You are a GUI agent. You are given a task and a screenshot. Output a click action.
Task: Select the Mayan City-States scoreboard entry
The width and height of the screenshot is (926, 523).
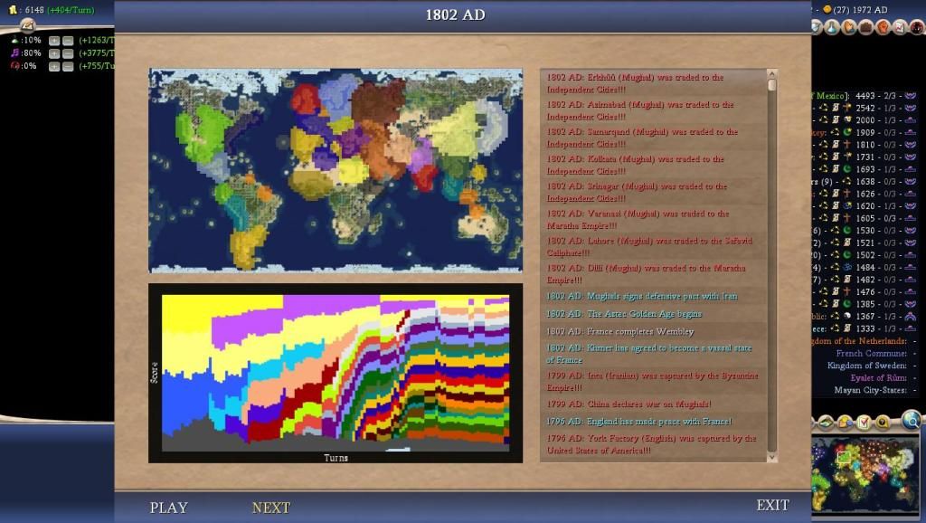pos(870,390)
